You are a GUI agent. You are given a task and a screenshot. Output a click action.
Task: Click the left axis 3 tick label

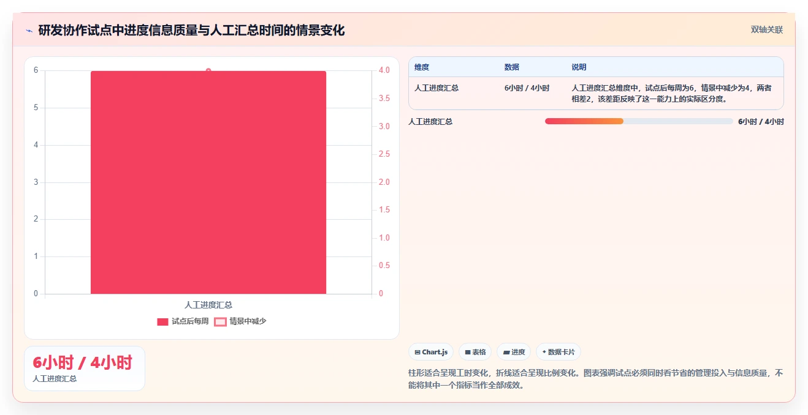click(x=36, y=182)
